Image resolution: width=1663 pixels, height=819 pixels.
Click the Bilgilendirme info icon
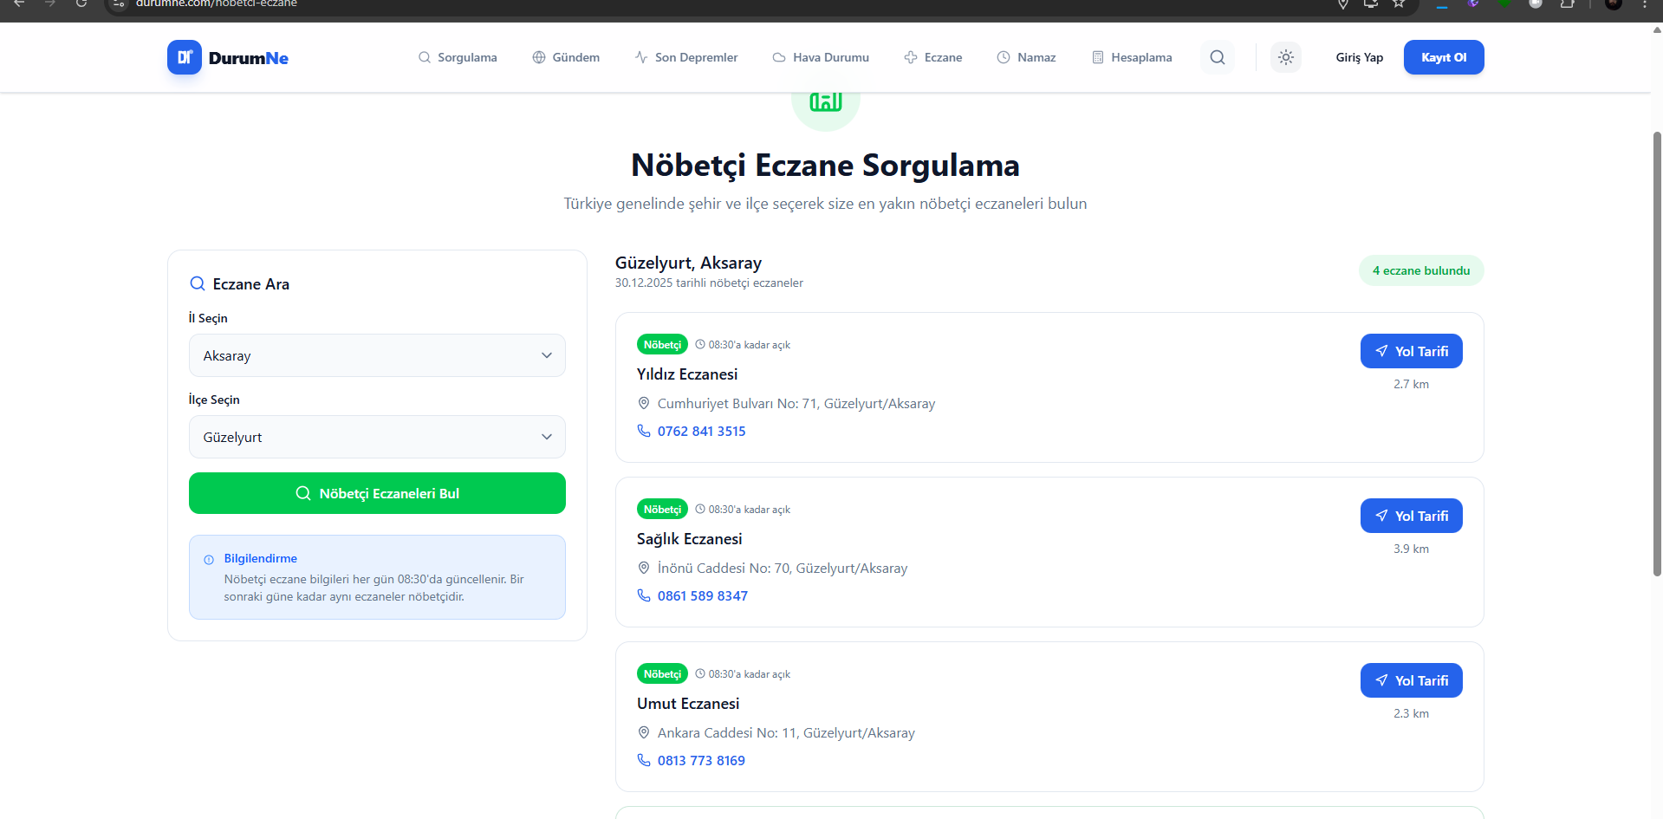point(209,560)
